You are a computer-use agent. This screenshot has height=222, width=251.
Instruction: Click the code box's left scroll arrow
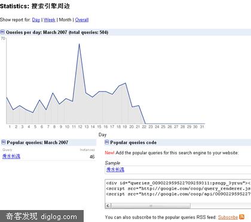(108, 205)
